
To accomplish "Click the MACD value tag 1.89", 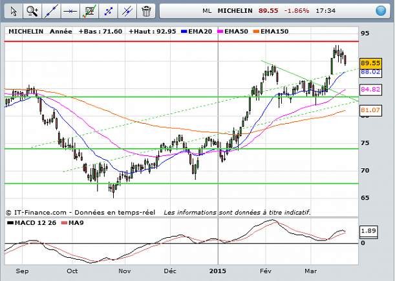I will [368, 231].
